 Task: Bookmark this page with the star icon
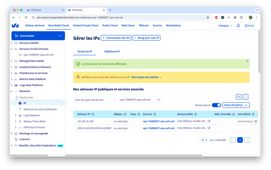coord(208,17)
